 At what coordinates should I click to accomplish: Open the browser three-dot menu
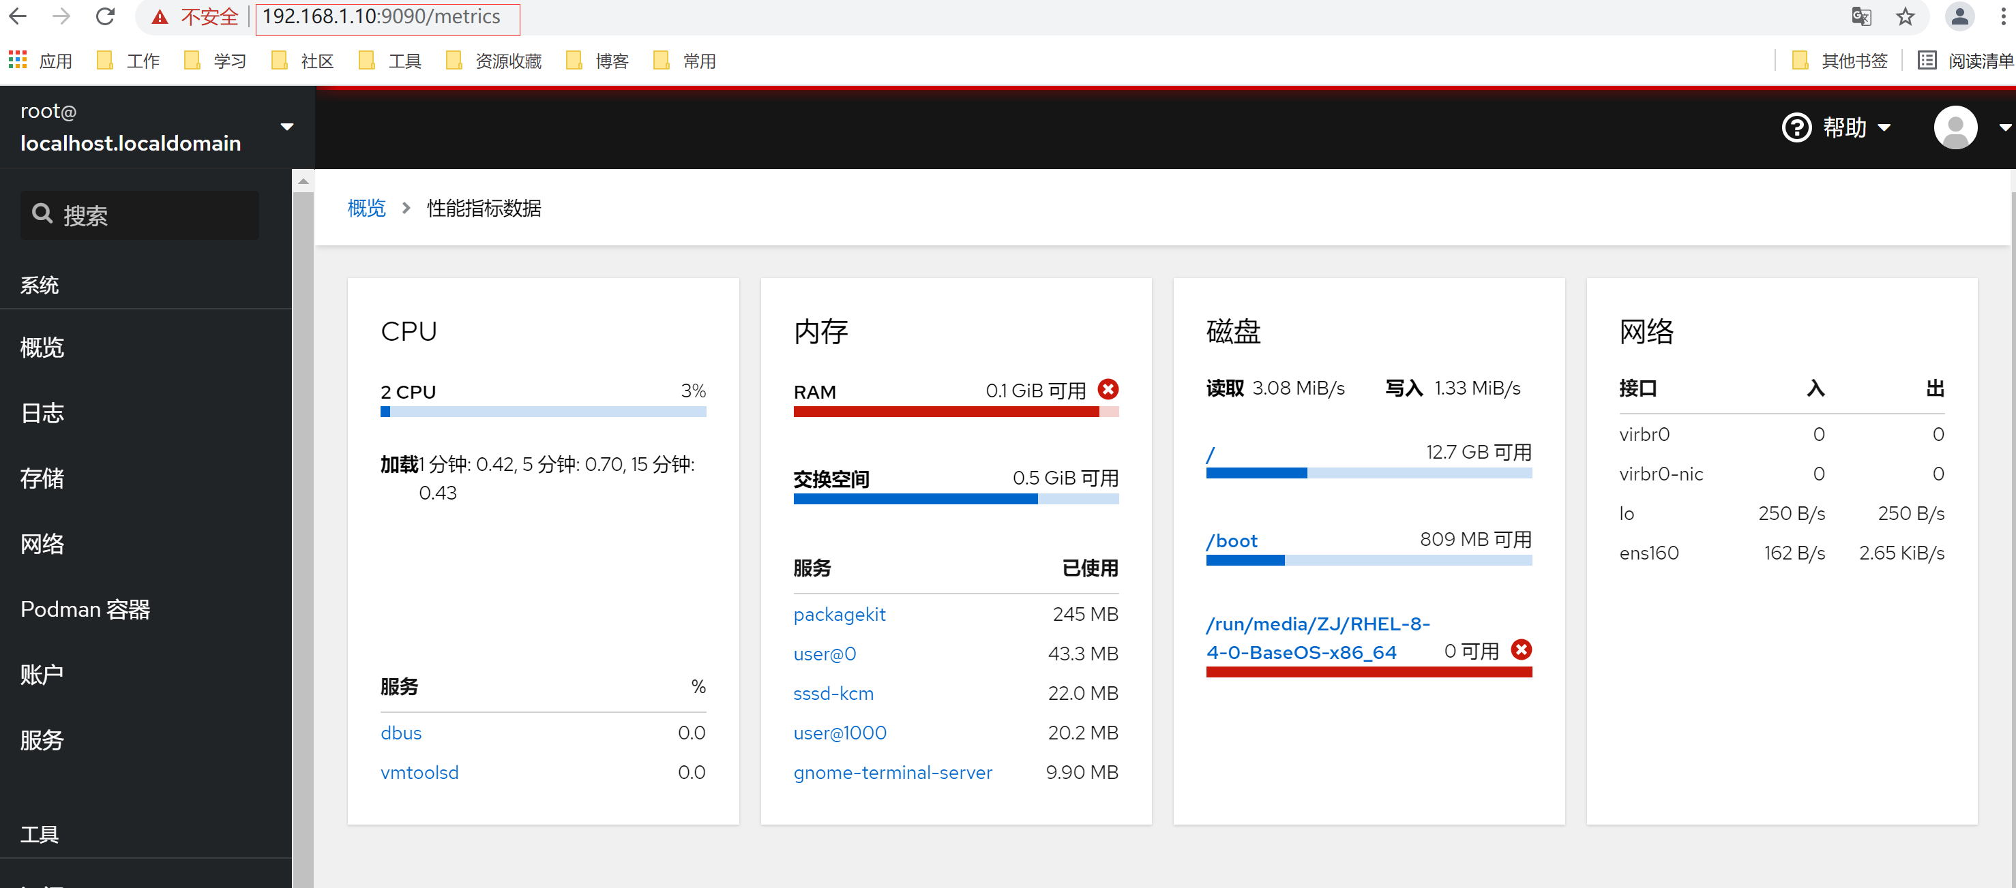click(2004, 16)
